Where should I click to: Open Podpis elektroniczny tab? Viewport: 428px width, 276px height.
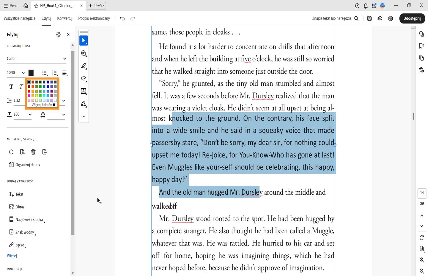pos(94,18)
